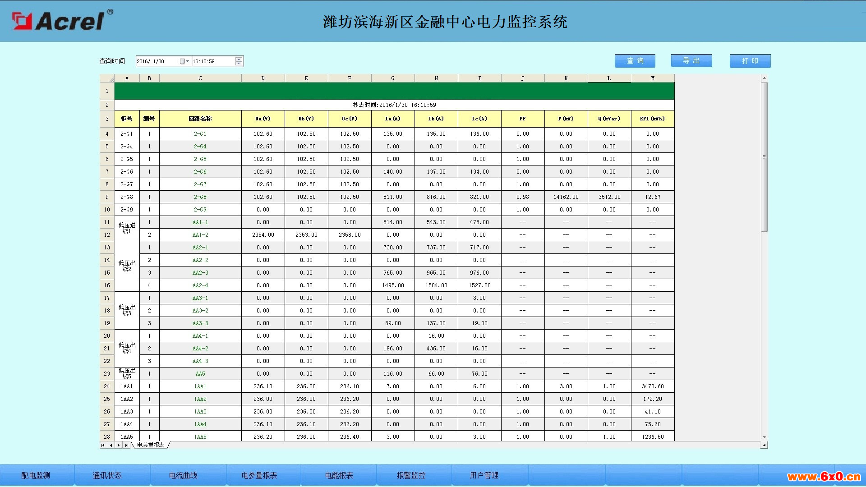Image resolution: width=866 pixels, height=487 pixels.
Task: Click circuit name 1AA5
Action: coord(200,436)
